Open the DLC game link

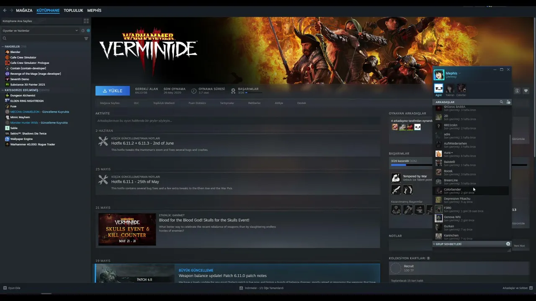pyautogui.click(x=137, y=103)
